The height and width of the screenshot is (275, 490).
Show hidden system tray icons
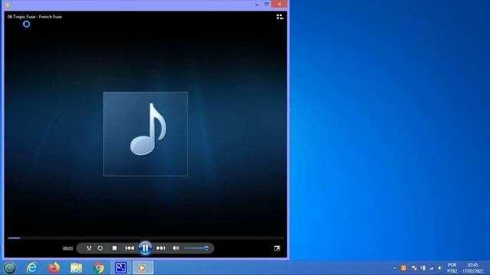pyautogui.click(x=395, y=268)
